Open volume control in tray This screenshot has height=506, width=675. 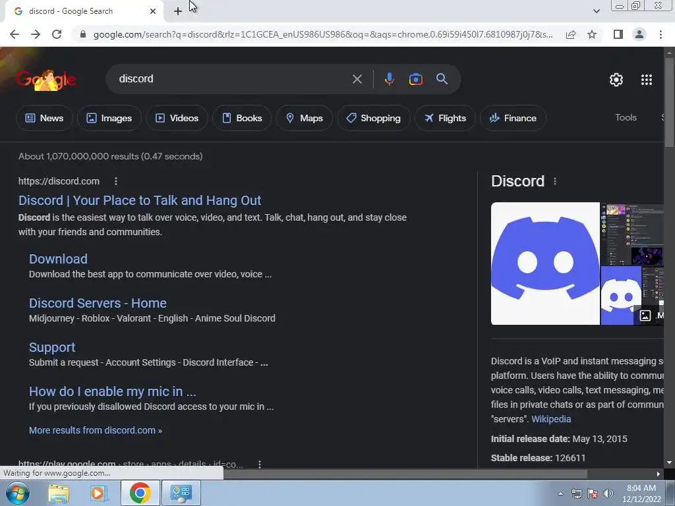(608, 493)
